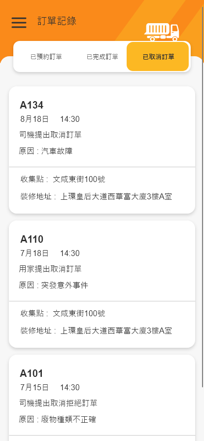
Task: Click the 原因 : 汽車故障 reason line
Action: click(x=46, y=151)
